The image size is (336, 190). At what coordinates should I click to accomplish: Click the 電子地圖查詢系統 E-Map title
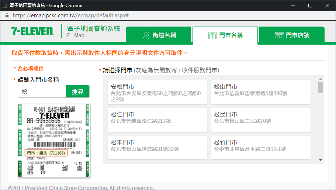coord(93,31)
